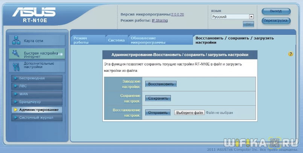The image size is (303, 153).
Task: Open Быстрая настройка Интернет
Action: click(37, 54)
